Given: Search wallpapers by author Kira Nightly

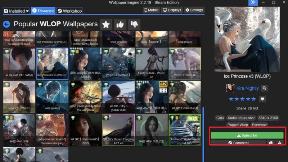Looking at the screenshot, I should click(264, 88).
